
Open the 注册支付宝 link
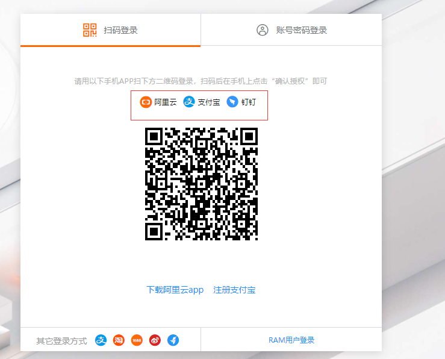[x=234, y=290]
